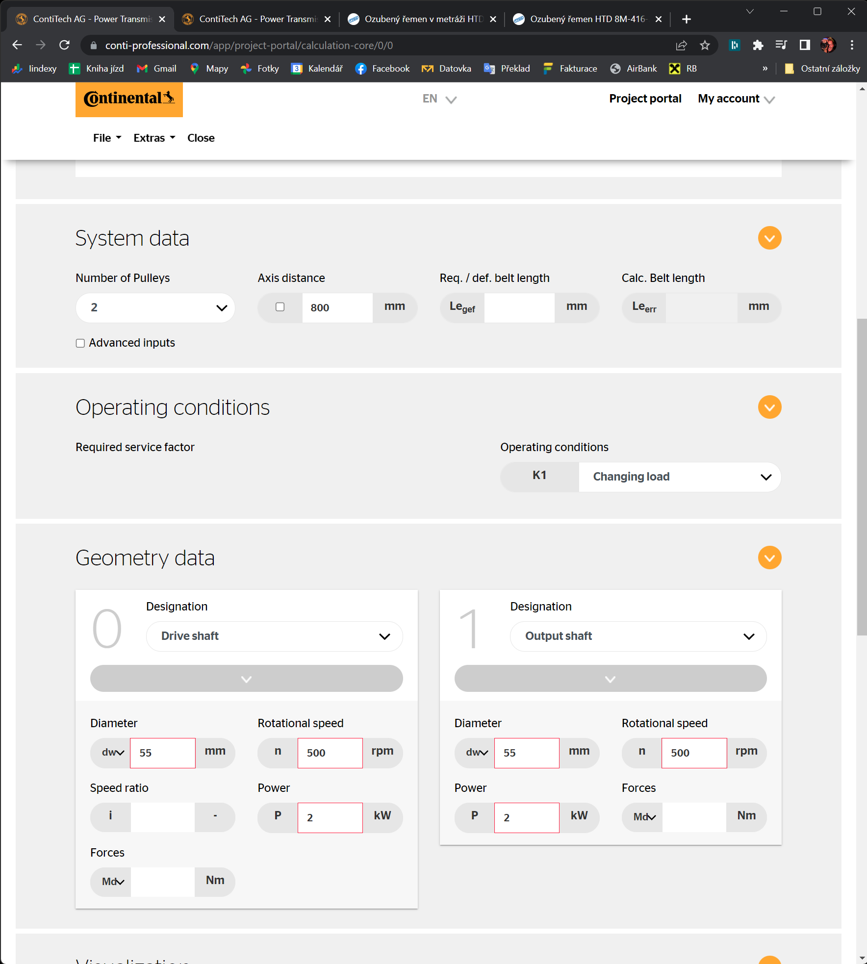Open the Drive shaft designation dropdown
Image resolution: width=867 pixels, height=964 pixels.
tap(275, 636)
